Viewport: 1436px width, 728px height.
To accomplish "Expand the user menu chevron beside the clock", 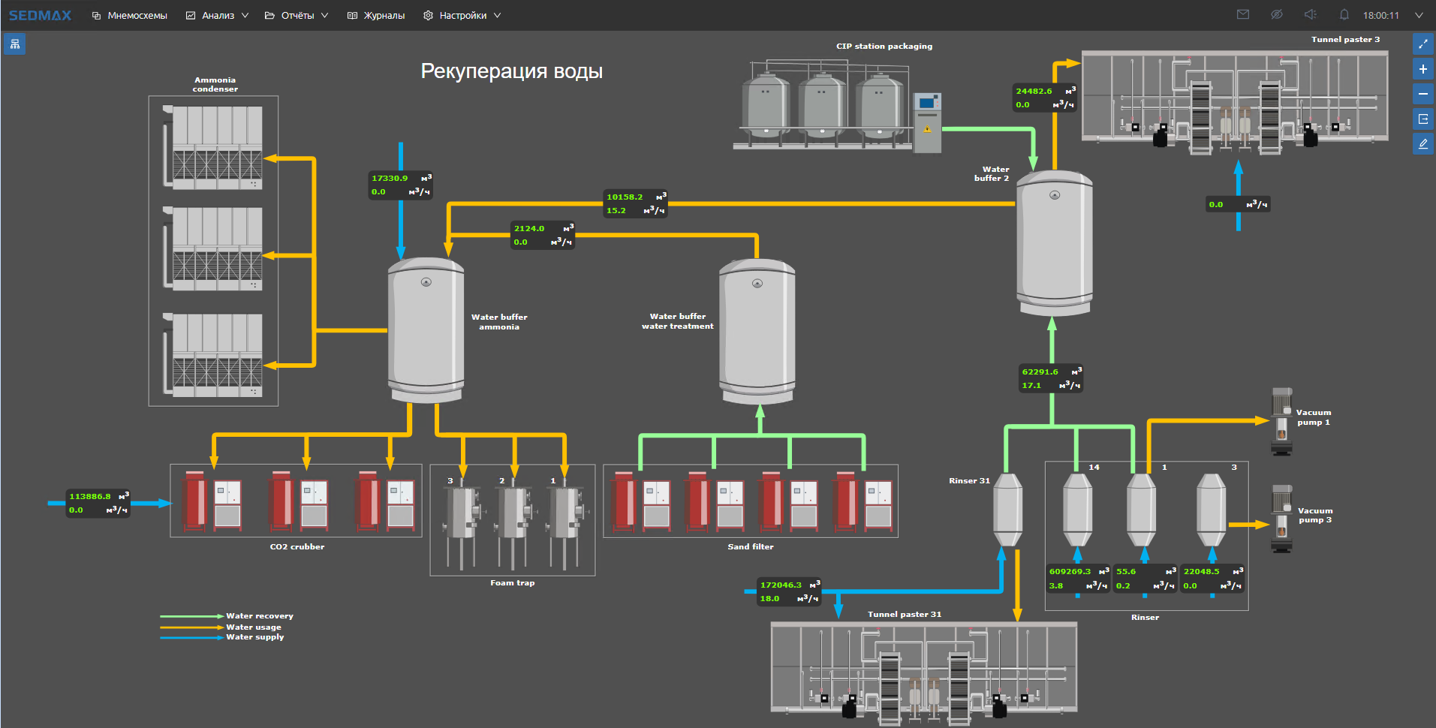I will pyautogui.click(x=1419, y=15).
